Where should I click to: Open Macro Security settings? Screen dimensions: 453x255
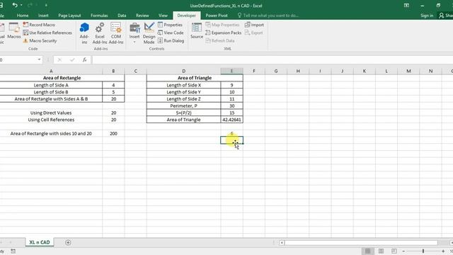tap(40, 41)
